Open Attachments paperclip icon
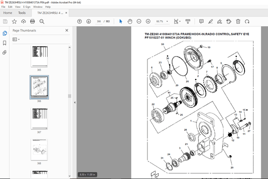This screenshot has height=179, width=268. point(5,52)
